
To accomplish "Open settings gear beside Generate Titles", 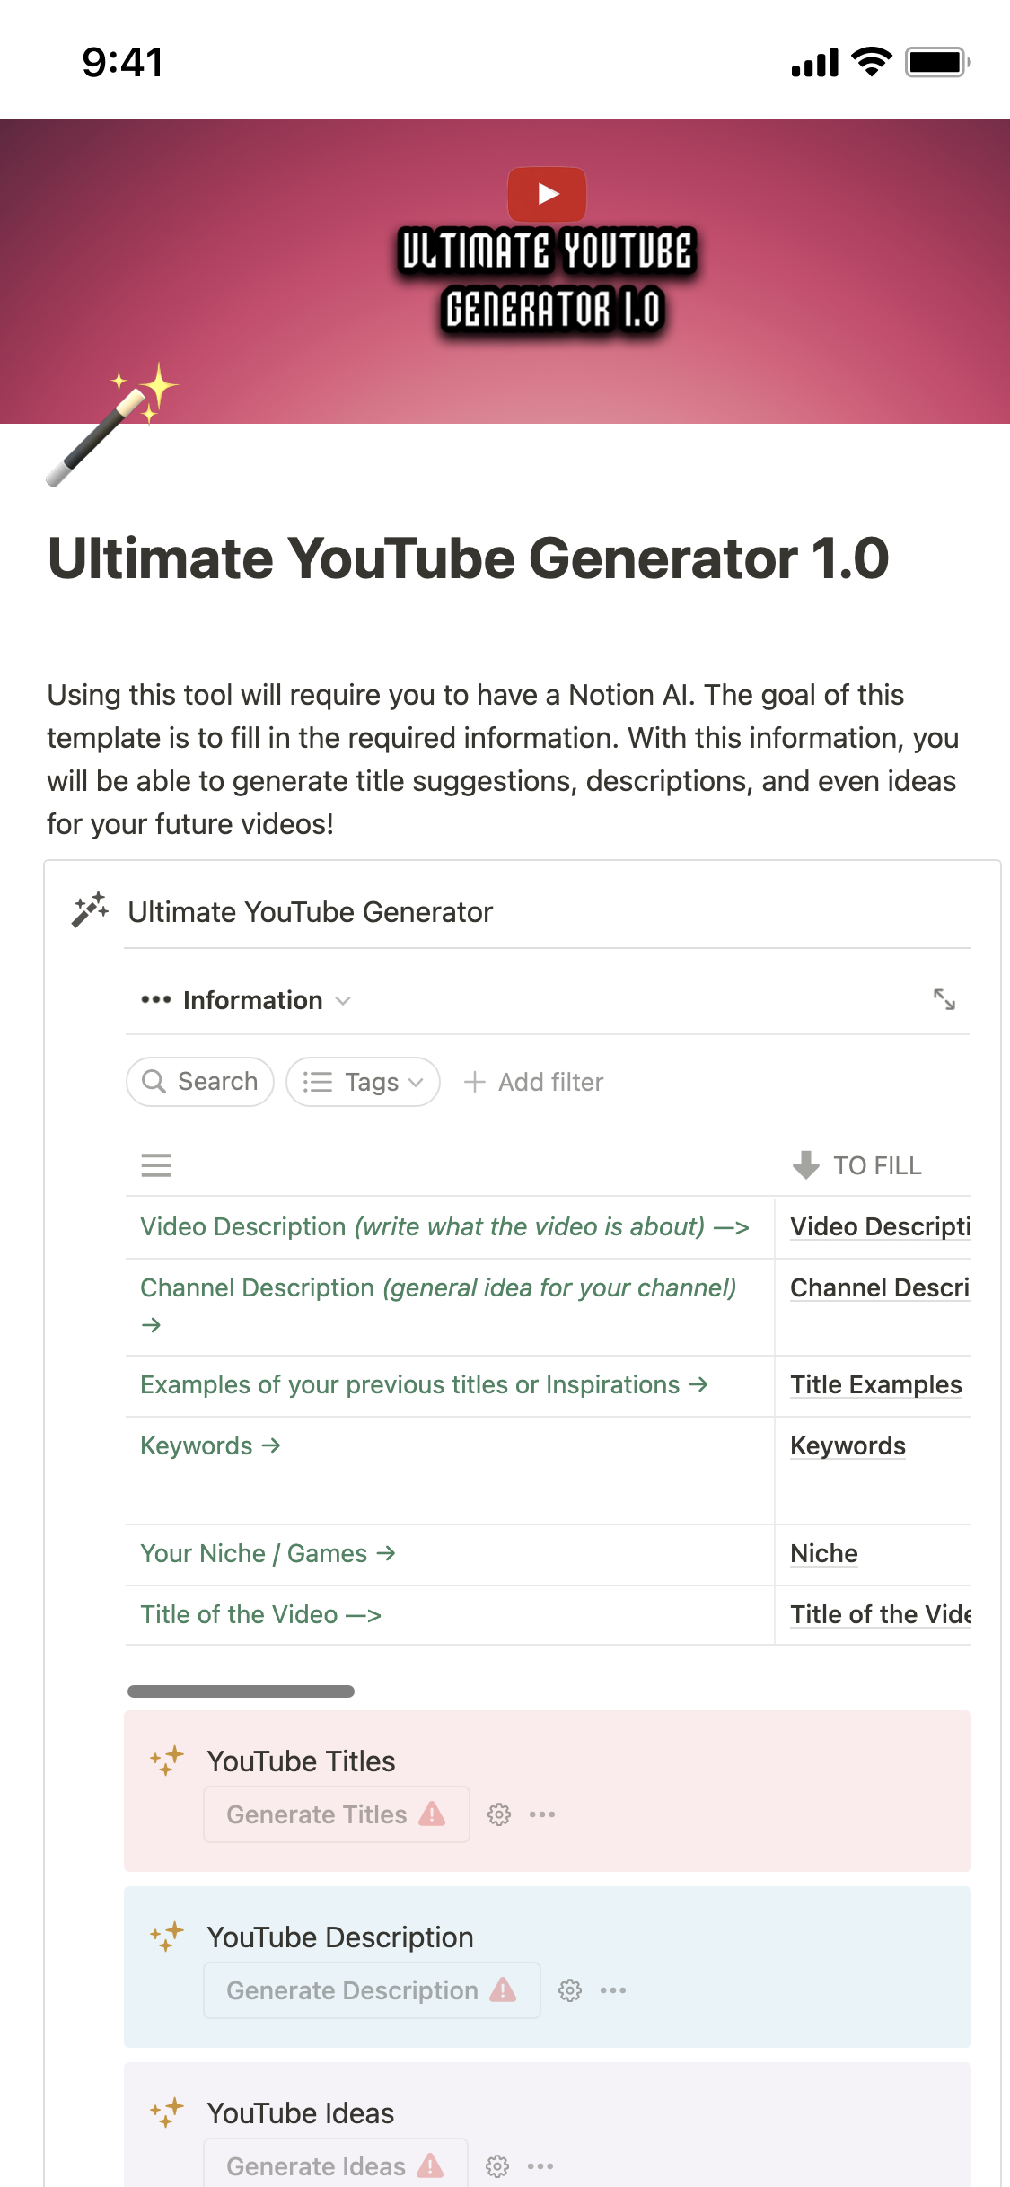I will click(x=499, y=1814).
